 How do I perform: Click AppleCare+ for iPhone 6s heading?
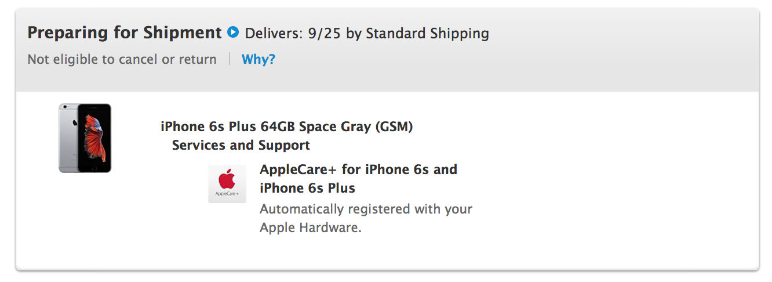pyautogui.click(x=359, y=179)
